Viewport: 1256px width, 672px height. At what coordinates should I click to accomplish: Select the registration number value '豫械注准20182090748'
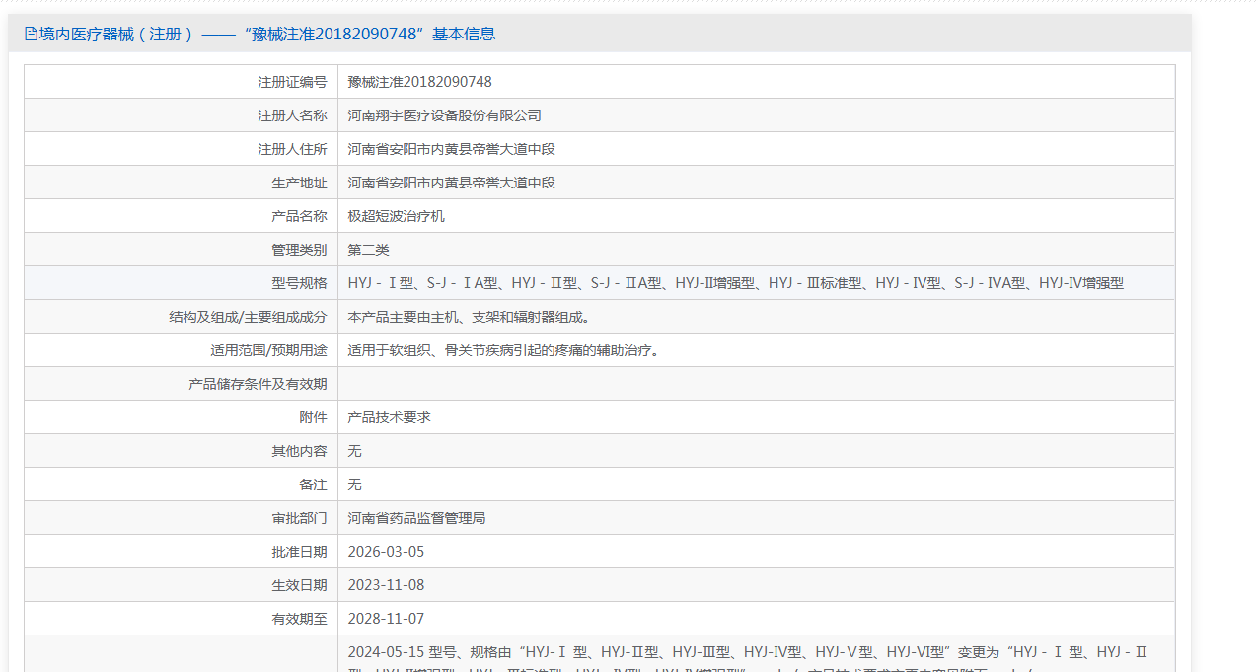click(x=420, y=82)
